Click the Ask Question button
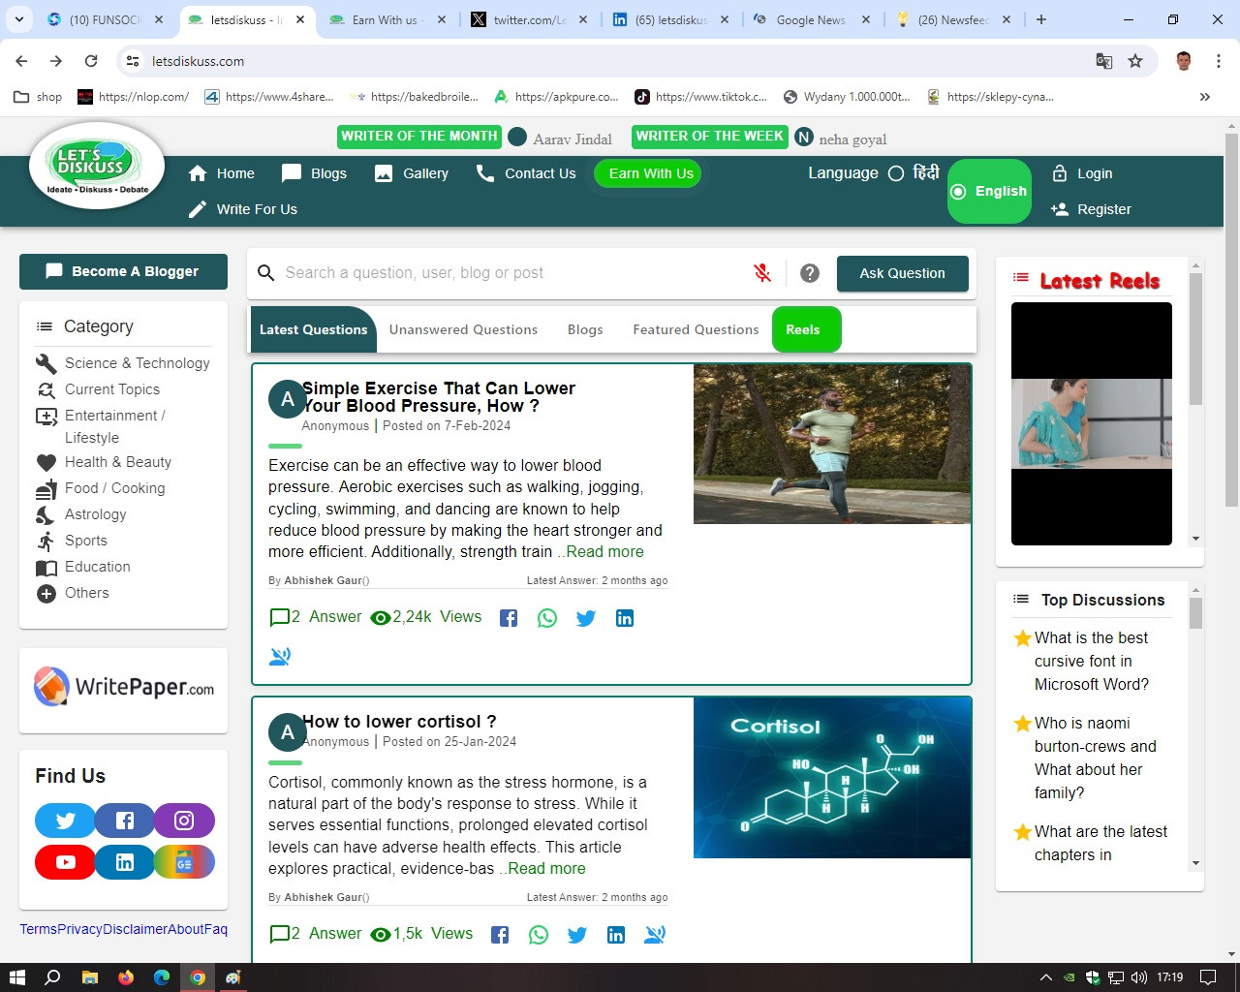 click(902, 273)
